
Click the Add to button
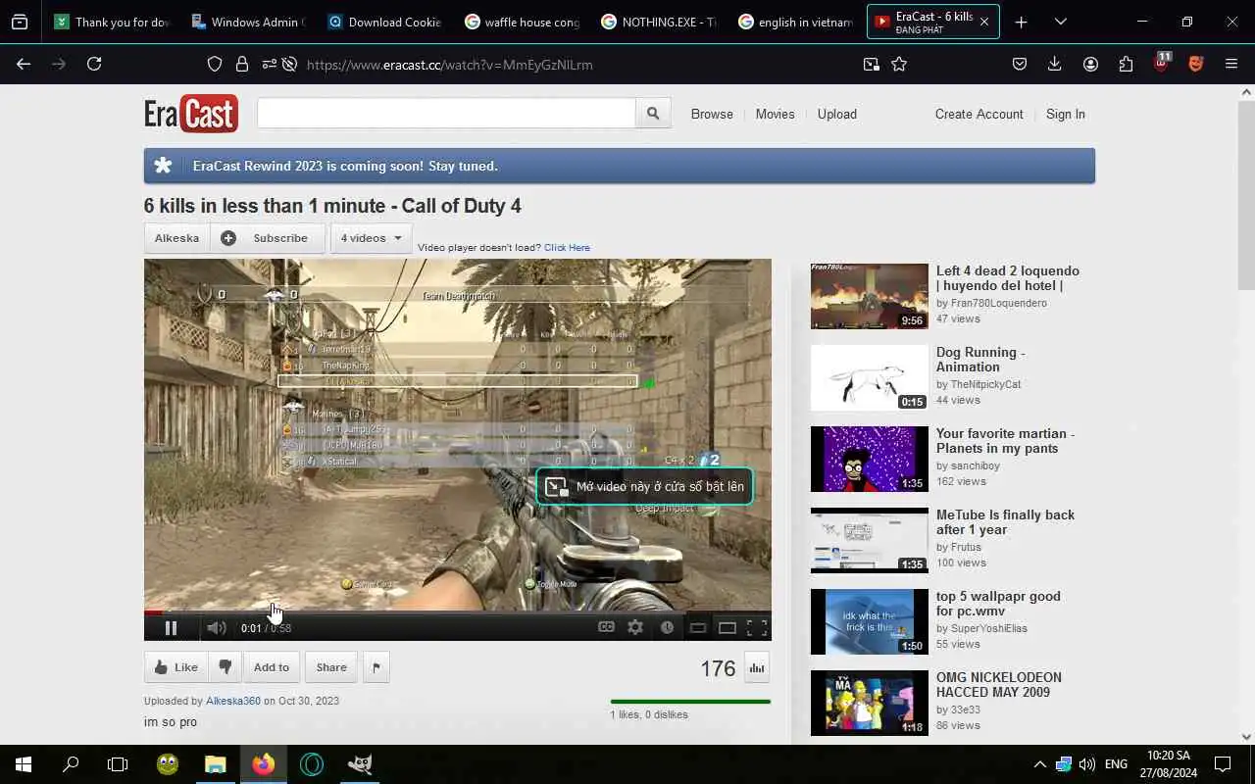click(x=272, y=667)
